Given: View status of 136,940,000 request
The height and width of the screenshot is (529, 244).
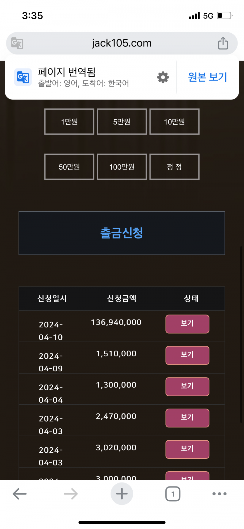Looking at the screenshot, I should (187, 324).
